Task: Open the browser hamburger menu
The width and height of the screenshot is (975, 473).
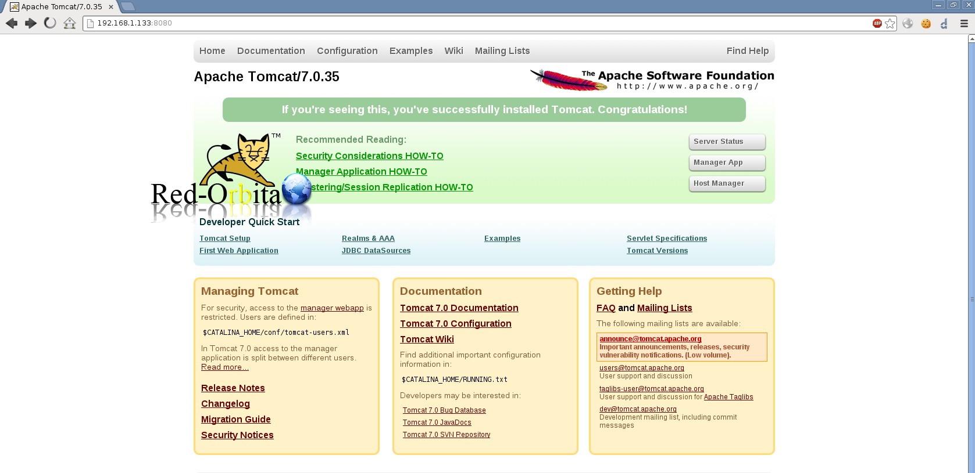Action: (964, 23)
